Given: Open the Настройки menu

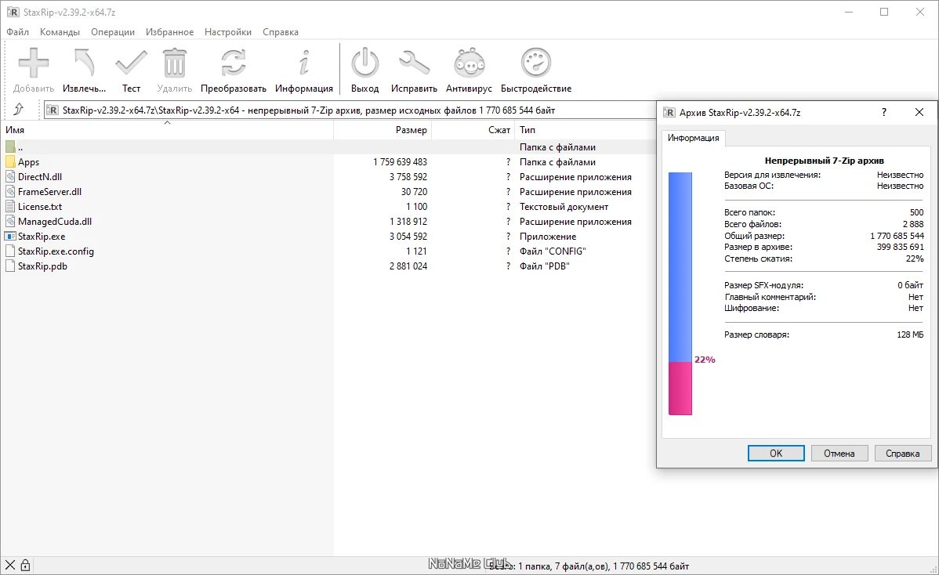Looking at the screenshot, I should [x=228, y=32].
